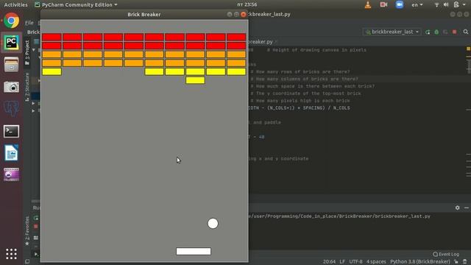Screen dimensions: 471x265
Task: Click the 'How many rows of bricks' comment
Action: pyautogui.click(x=300, y=72)
